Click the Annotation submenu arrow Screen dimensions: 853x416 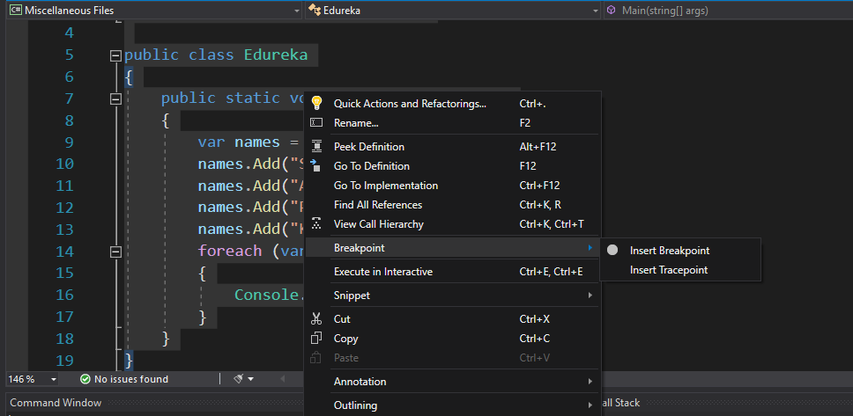(590, 381)
